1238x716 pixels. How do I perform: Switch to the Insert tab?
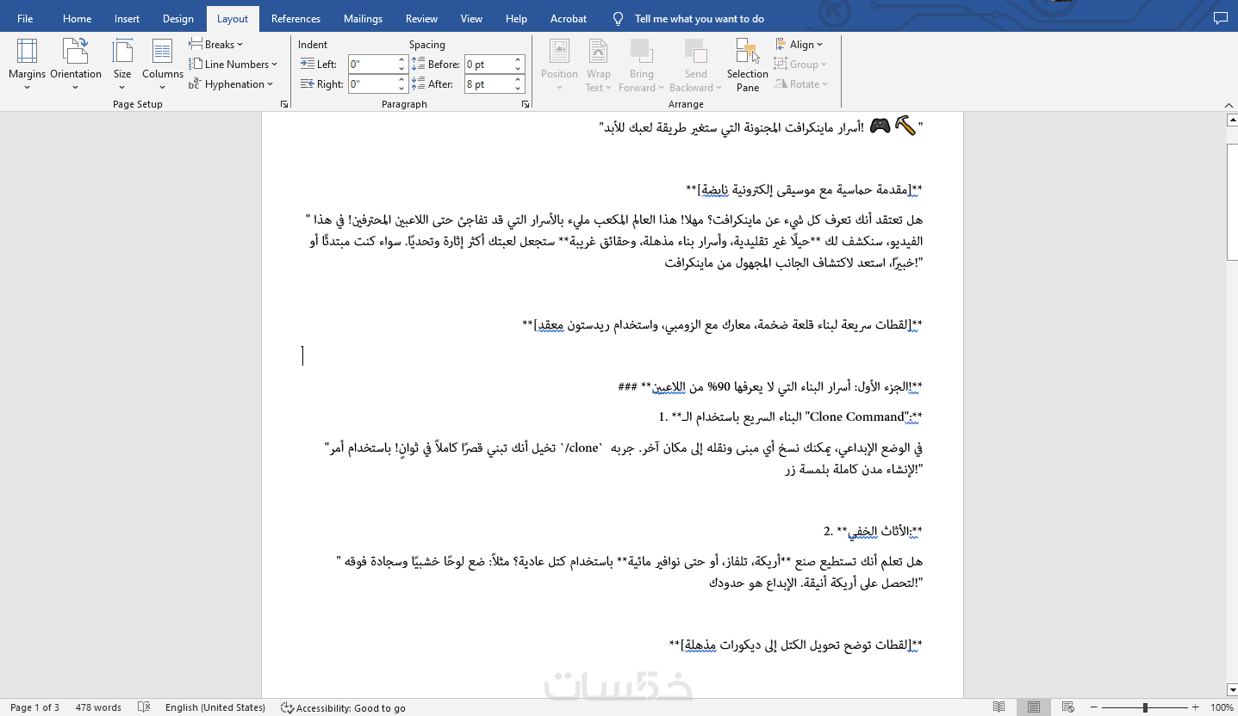pos(127,18)
